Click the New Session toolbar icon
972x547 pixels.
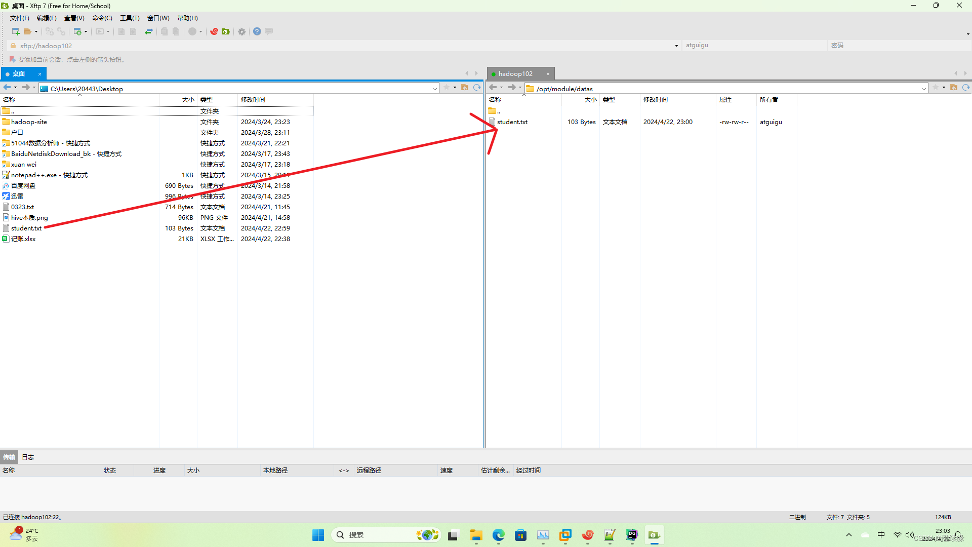(15, 31)
